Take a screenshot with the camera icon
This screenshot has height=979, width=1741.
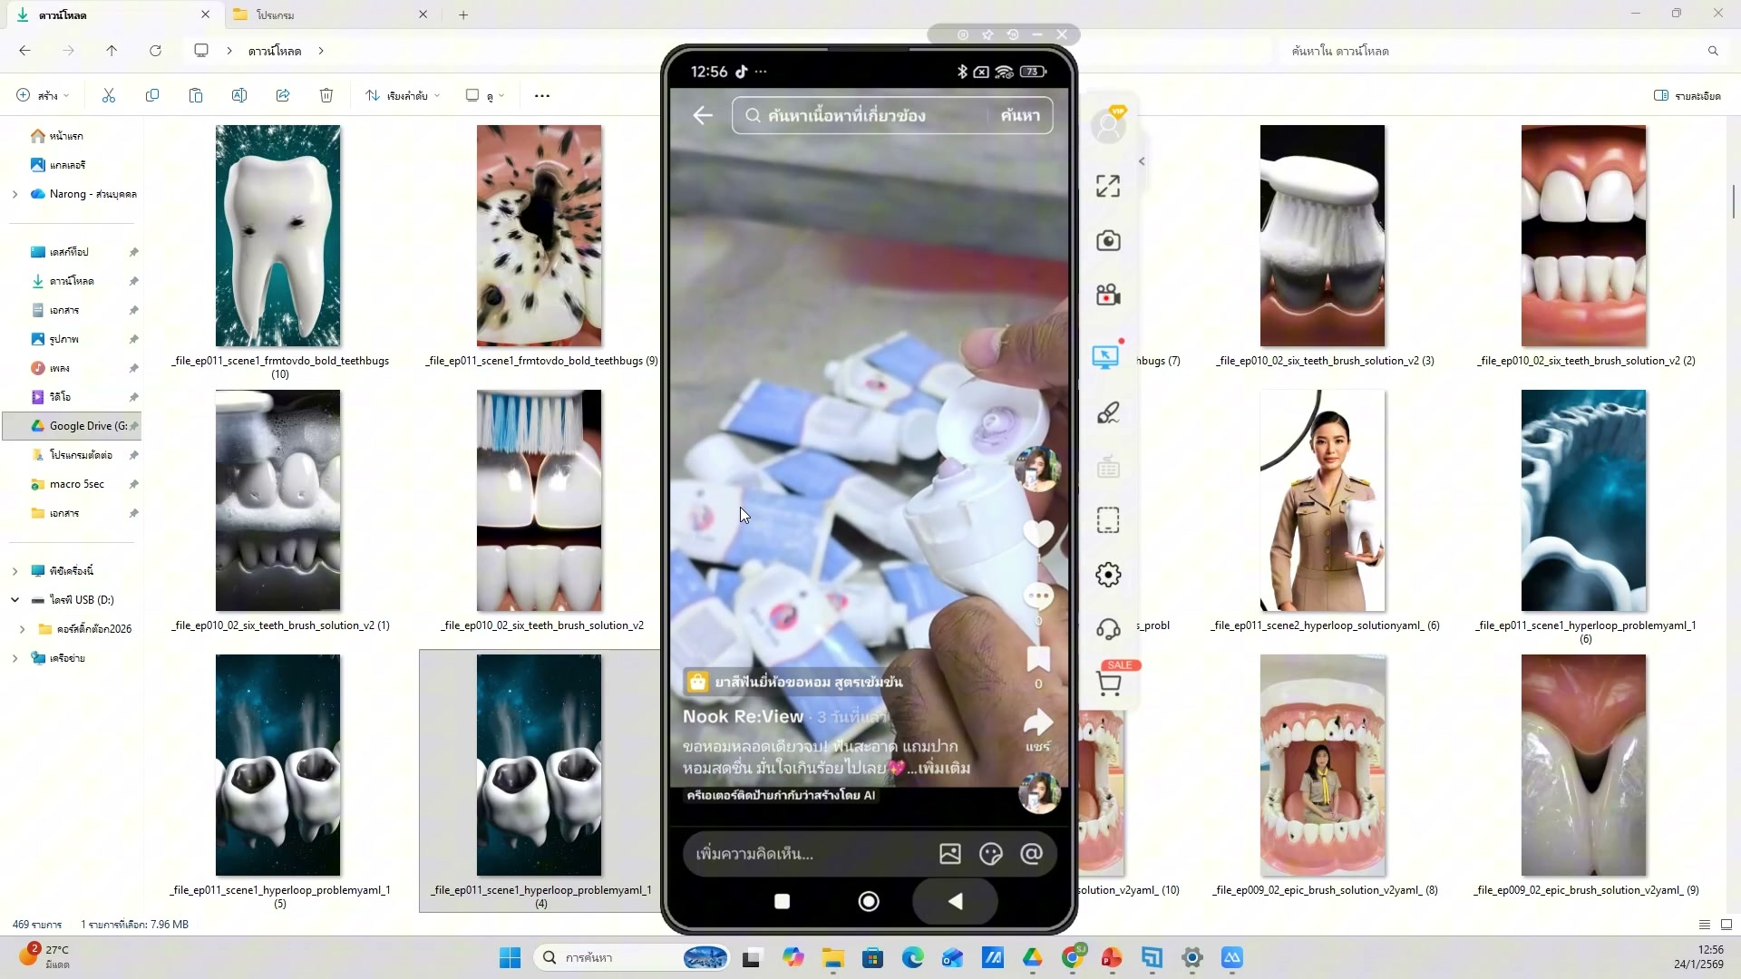[1107, 241]
